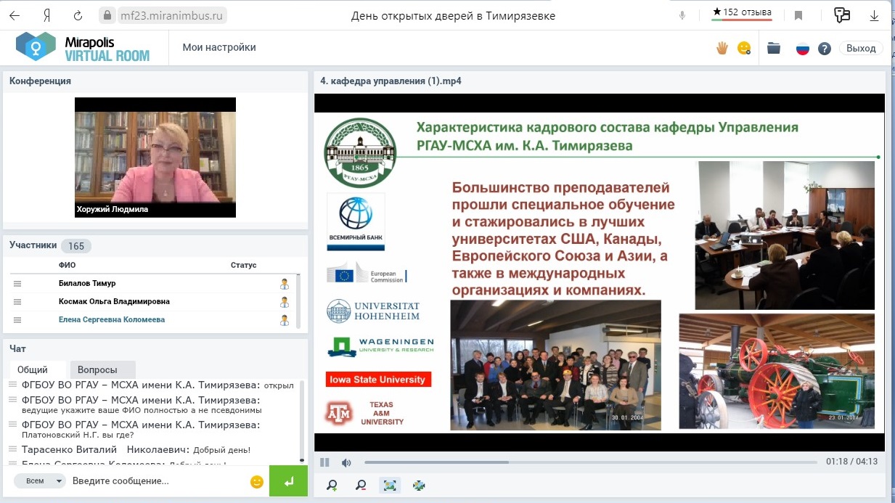The width and height of the screenshot is (895, 503).
Task: Toggle fit-to-window image view
Action: 390,486
